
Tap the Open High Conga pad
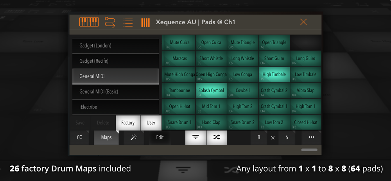pyautogui.click(x=211, y=74)
